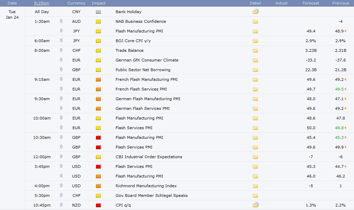Open detail folder for BOJ Core CPI y/y
The width and height of the screenshot is (354, 210).
pos(255,41)
